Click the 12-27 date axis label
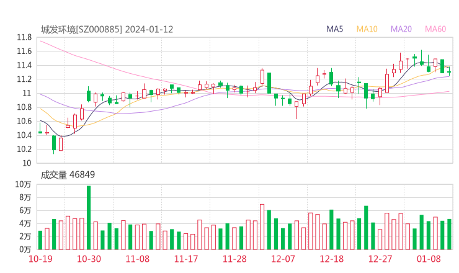The height and width of the screenshot is (273, 459). (380, 259)
